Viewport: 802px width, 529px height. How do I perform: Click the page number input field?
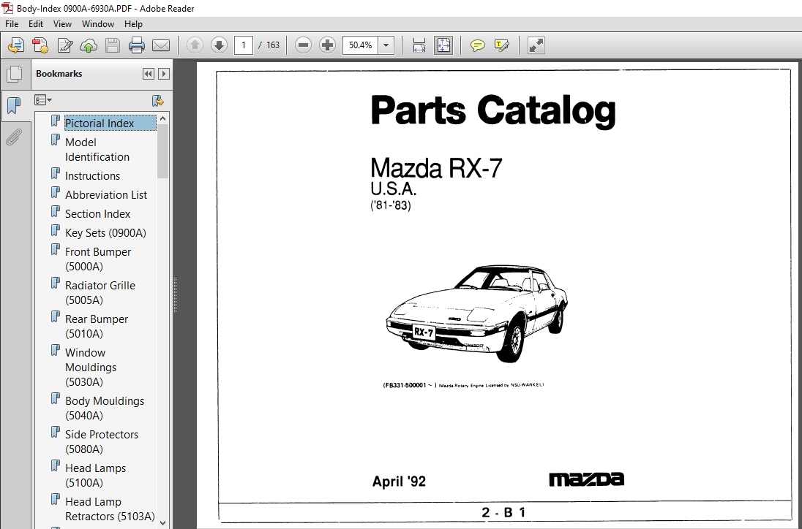(x=244, y=45)
